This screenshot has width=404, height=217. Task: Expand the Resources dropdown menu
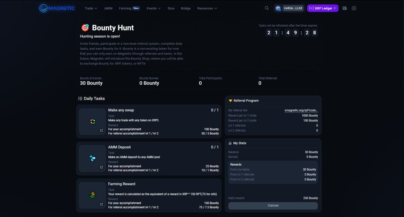pyautogui.click(x=207, y=8)
